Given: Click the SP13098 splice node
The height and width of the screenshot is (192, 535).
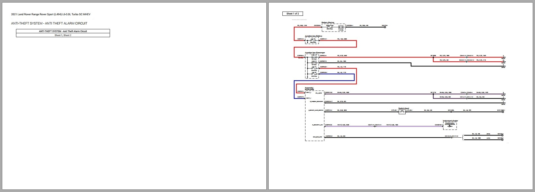Looking at the screenshot, I should 433,57.
